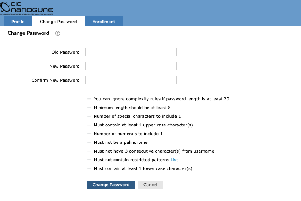The image size is (301, 201).
Task: Cancel the password change
Action: point(150,185)
